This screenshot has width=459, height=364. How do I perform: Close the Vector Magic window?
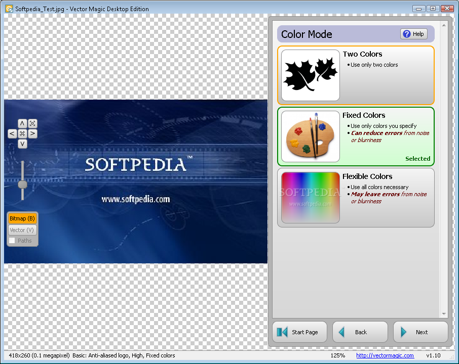[447, 9]
